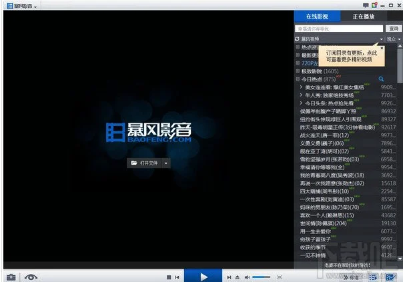Play 雪豹坚强岁月(张若昀)(03)
Screen dimensions: 403x282
coord(330,159)
